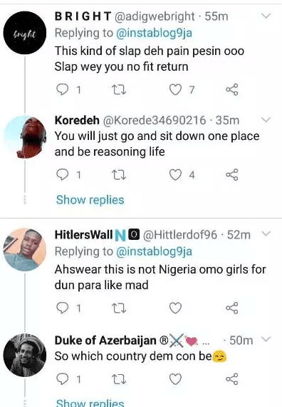Open options chevron on HitlersWall's tweet
This screenshot has height=407, width=282.
266,233
